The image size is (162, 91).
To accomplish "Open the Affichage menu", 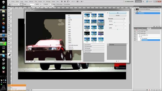I will (x=48, y=2).
